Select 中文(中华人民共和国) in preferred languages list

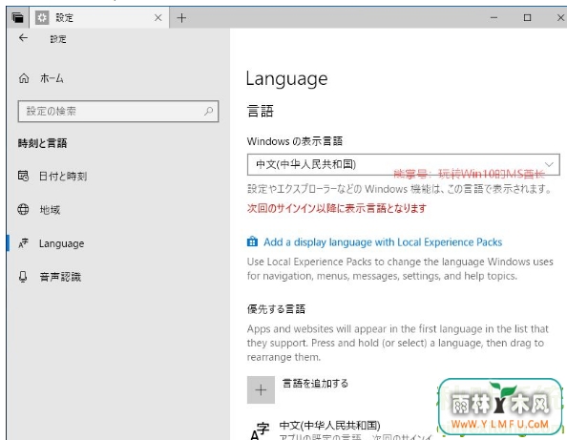pyautogui.click(x=329, y=425)
